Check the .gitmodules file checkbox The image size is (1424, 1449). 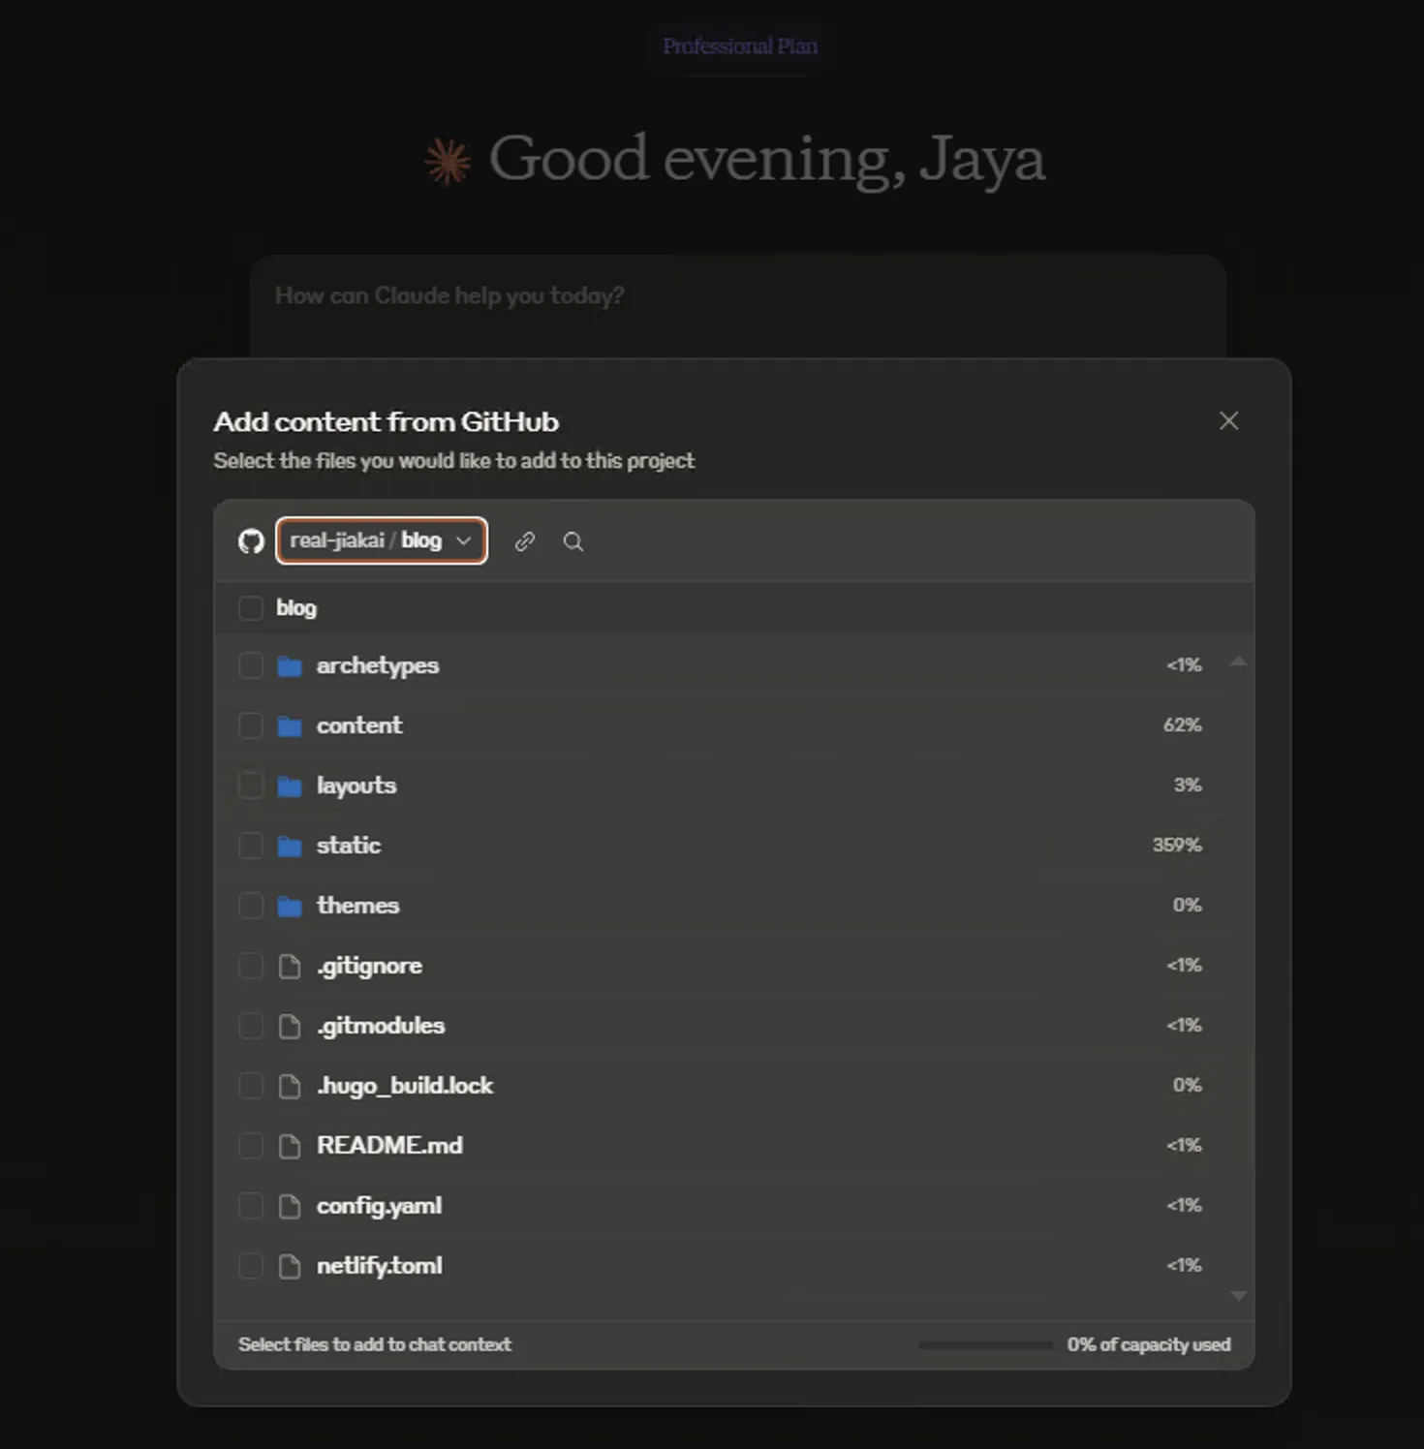251,1026
